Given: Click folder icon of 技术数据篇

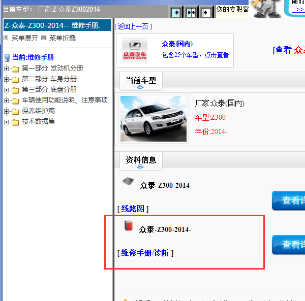Looking at the screenshot, I should click(x=15, y=122).
